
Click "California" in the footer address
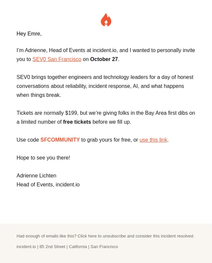point(78,246)
